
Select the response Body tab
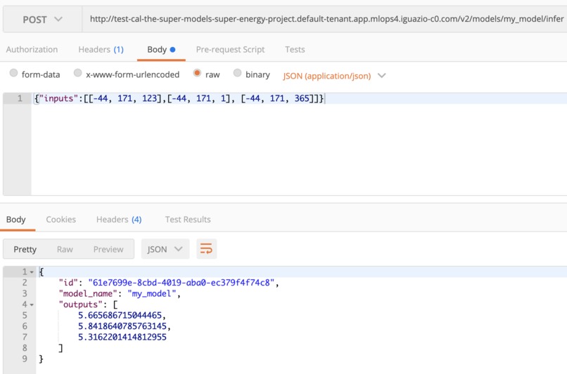[16, 220]
